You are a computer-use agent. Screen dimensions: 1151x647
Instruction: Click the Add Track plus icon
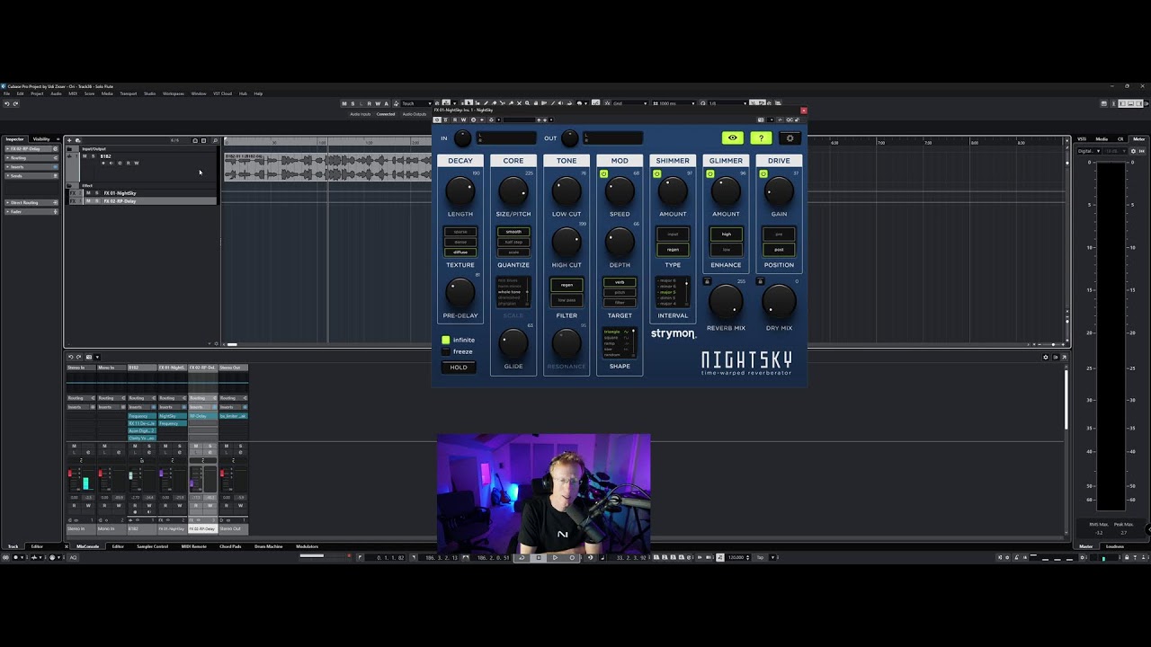[69, 140]
